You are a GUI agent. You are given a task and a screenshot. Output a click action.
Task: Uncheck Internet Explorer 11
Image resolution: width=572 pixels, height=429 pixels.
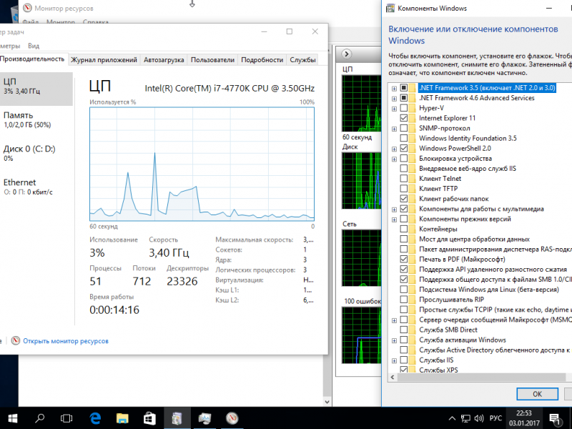pyautogui.click(x=404, y=118)
